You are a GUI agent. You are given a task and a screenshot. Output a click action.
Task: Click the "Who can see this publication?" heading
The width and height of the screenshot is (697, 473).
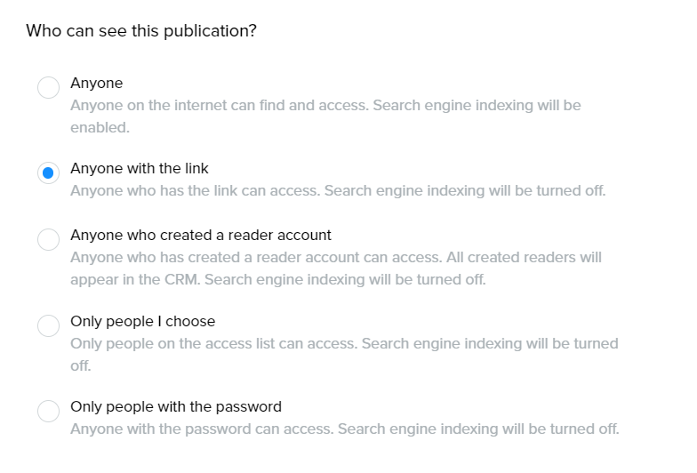141,31
